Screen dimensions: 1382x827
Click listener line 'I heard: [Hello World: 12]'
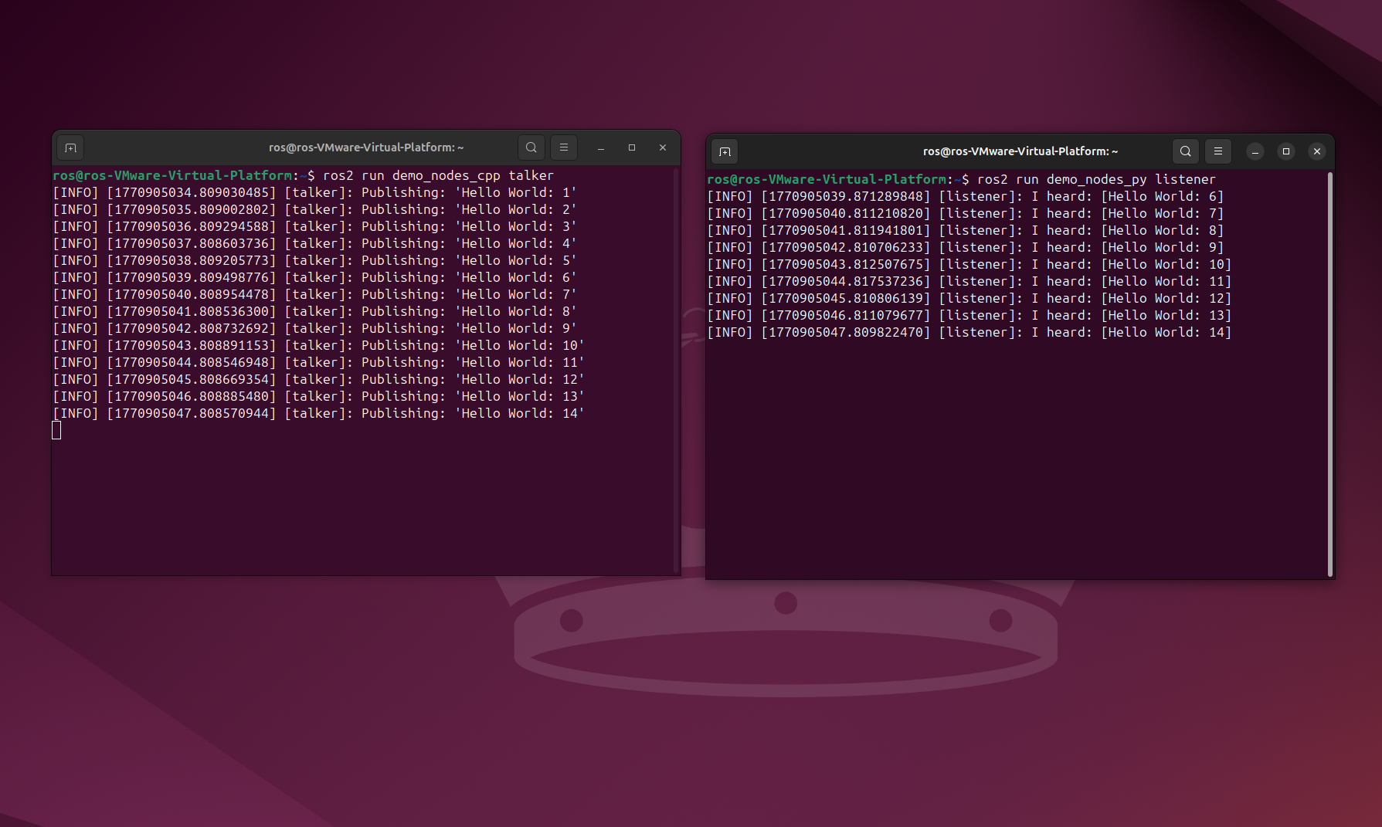click(969, 298)
